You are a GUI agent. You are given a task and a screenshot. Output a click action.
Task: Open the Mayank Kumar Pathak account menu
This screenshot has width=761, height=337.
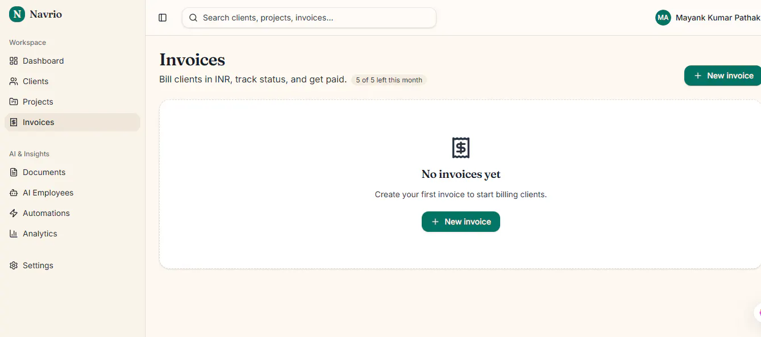click(x=708, y=18)
